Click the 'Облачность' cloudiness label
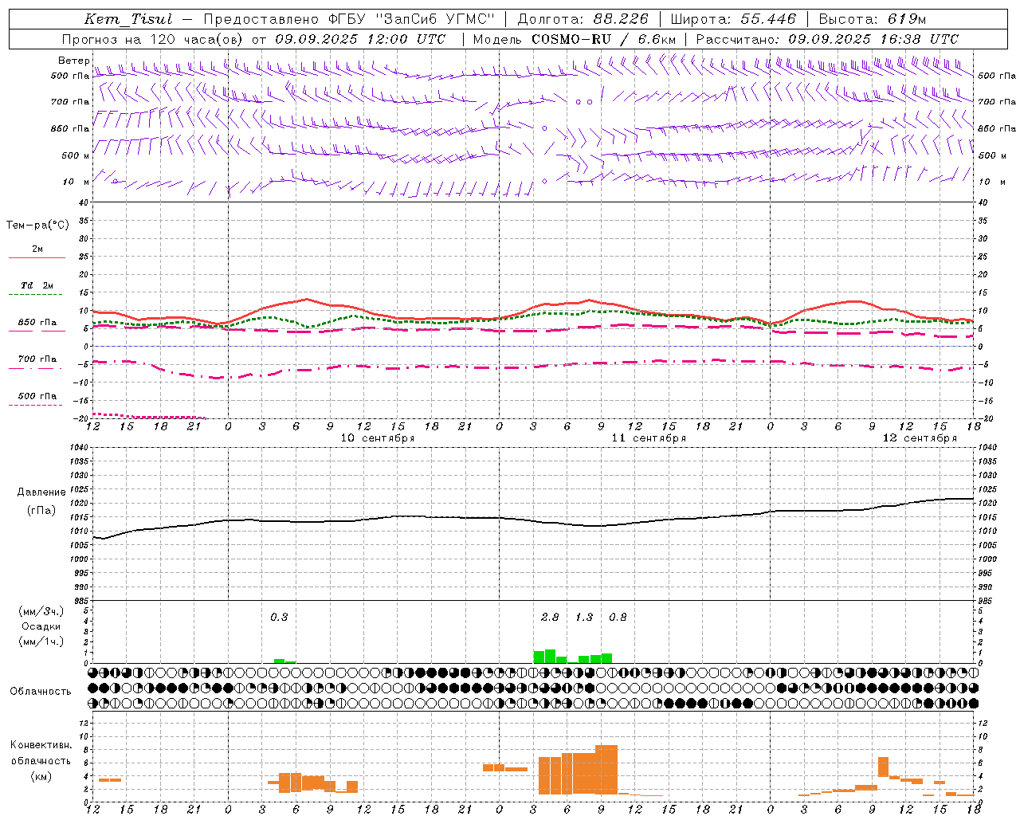The width and height of the screenshot is (1020, 816). [41, 692]
